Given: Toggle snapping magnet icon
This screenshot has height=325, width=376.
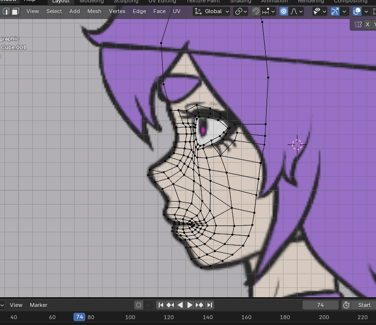Looking at the screenshot, I should [x=256, y=11].
